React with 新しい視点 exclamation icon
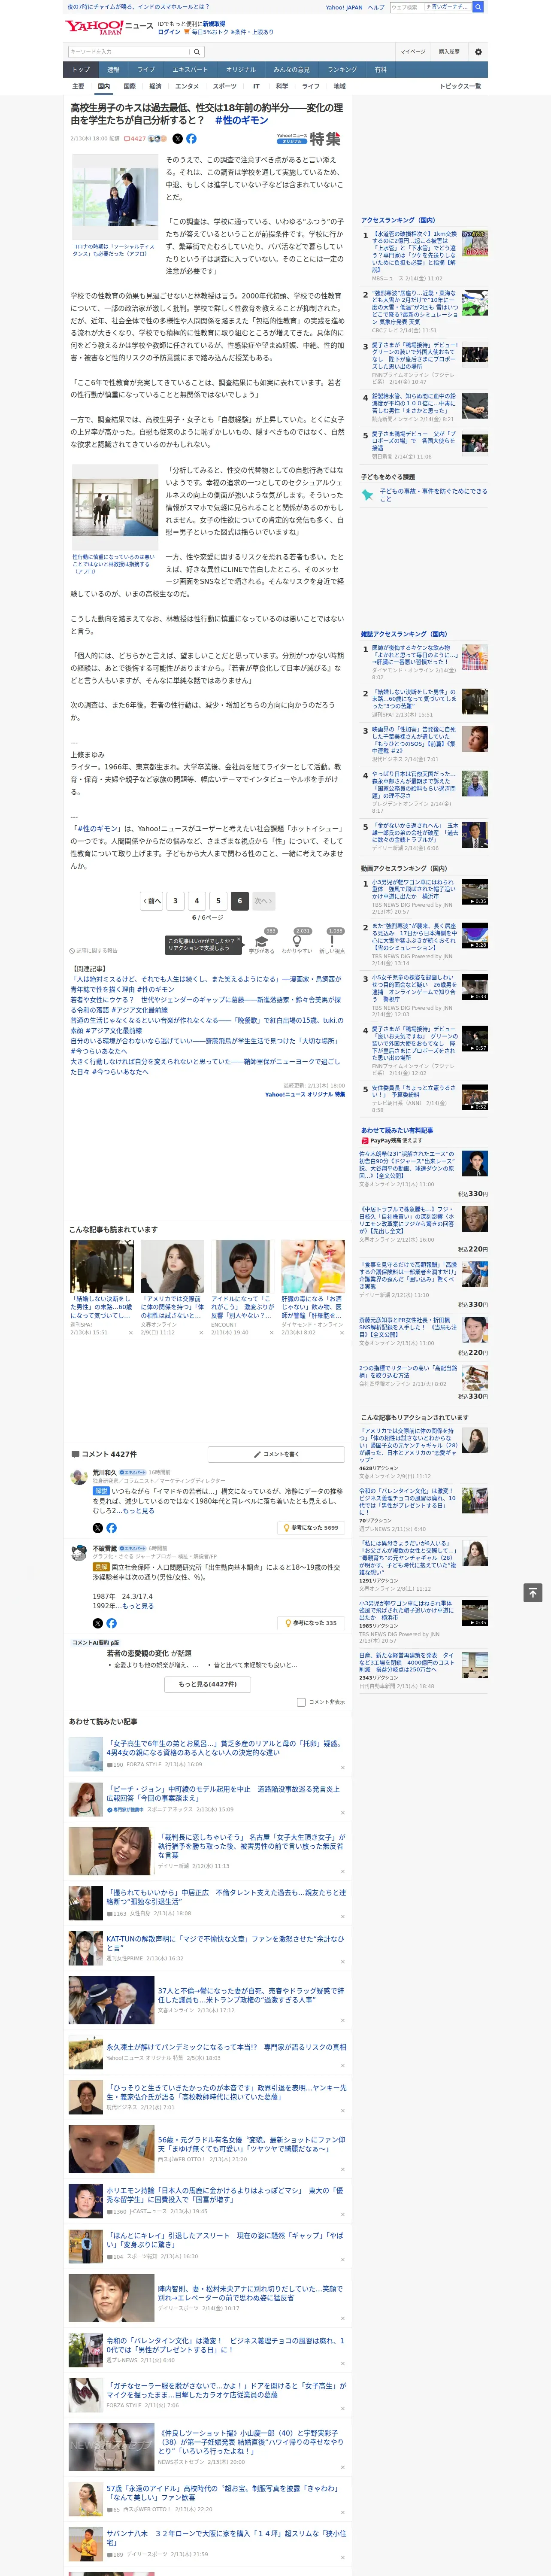Image resolution: width=551 pixels, height=2576 pixels. tap(332, 941)
